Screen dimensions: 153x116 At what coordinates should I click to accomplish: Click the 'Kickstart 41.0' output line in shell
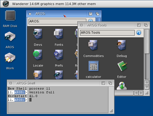tap(23, 96)
